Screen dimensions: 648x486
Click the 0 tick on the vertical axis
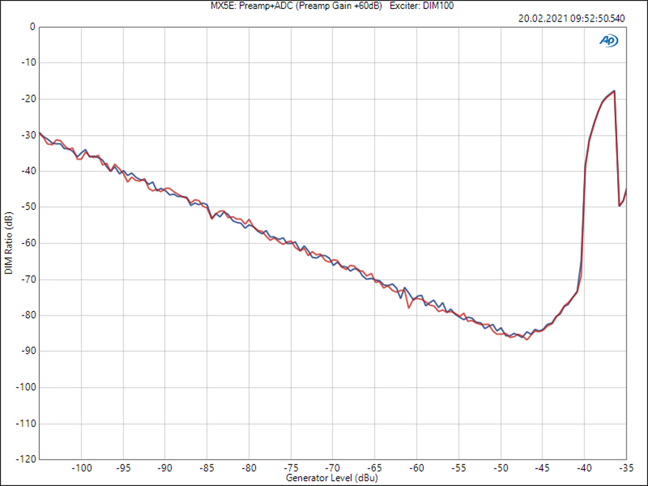[32, 27]
